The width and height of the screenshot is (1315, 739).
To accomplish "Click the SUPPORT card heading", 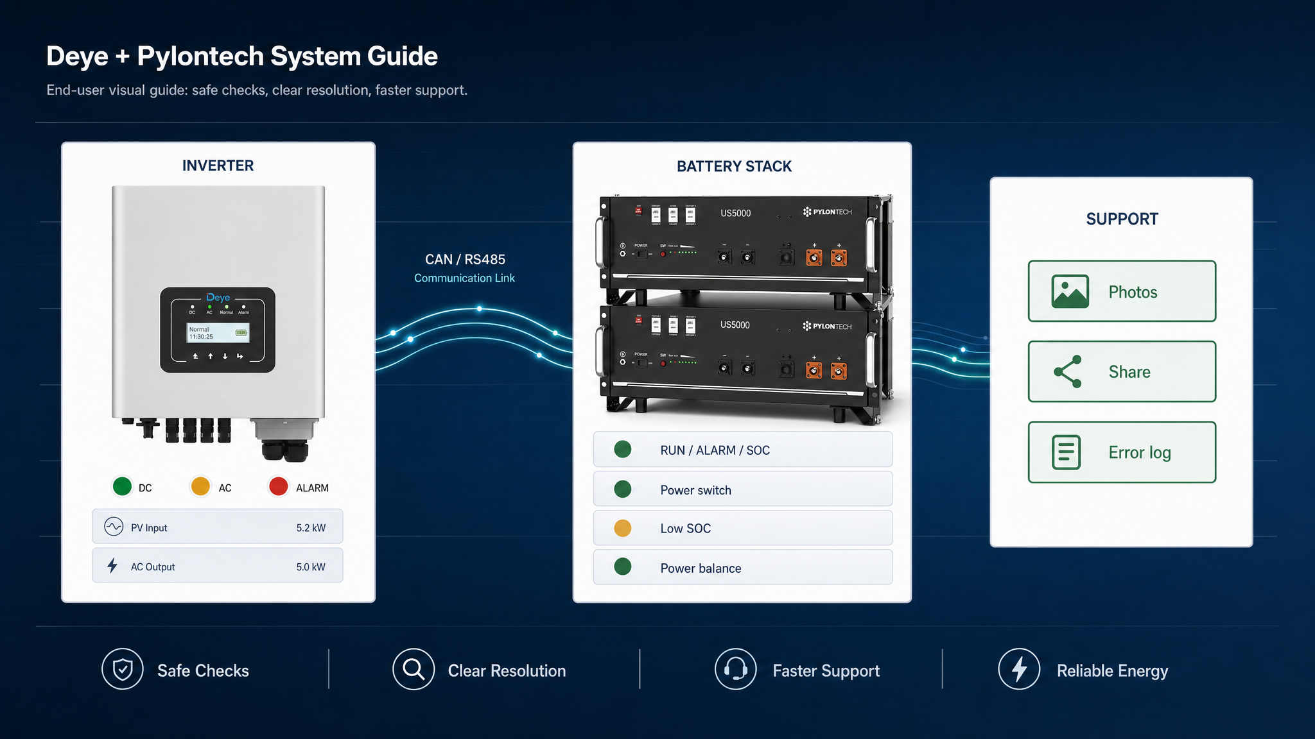I will (1122, 219).
